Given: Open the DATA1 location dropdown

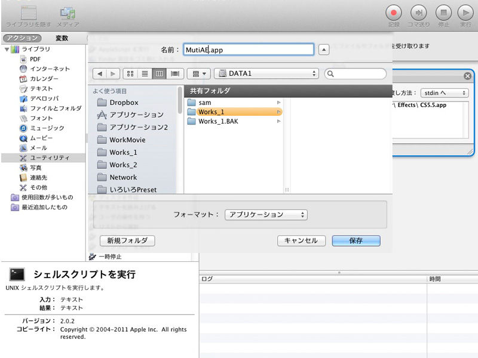Looking at the screenshot, I should 266,73.
